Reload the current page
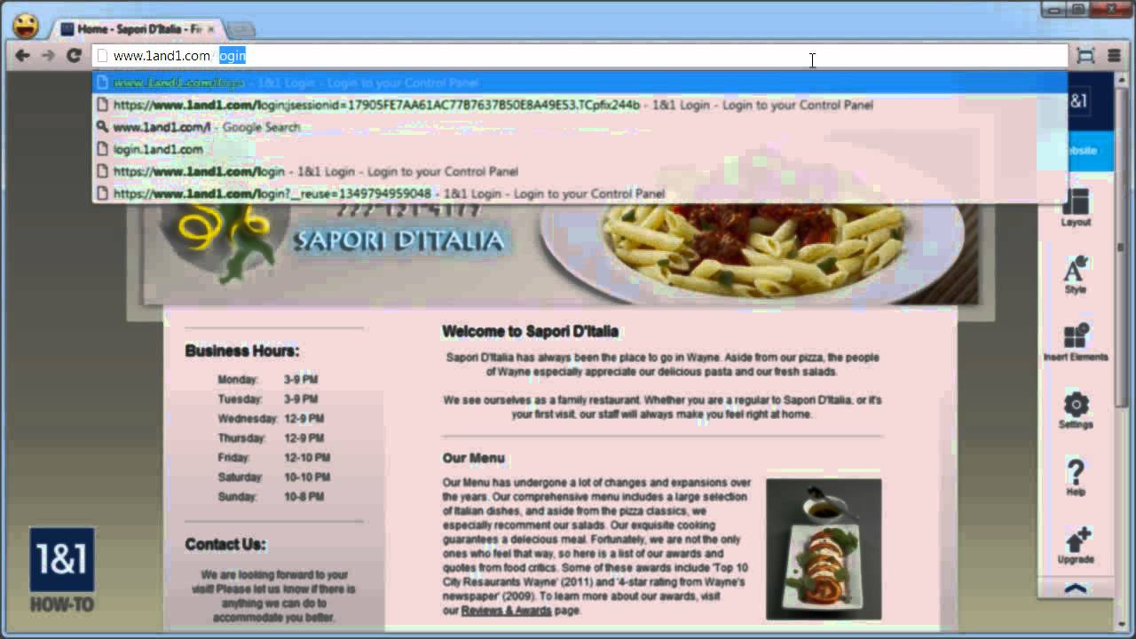The height and width of the screenshot is (639, 1136). point(73,56)
